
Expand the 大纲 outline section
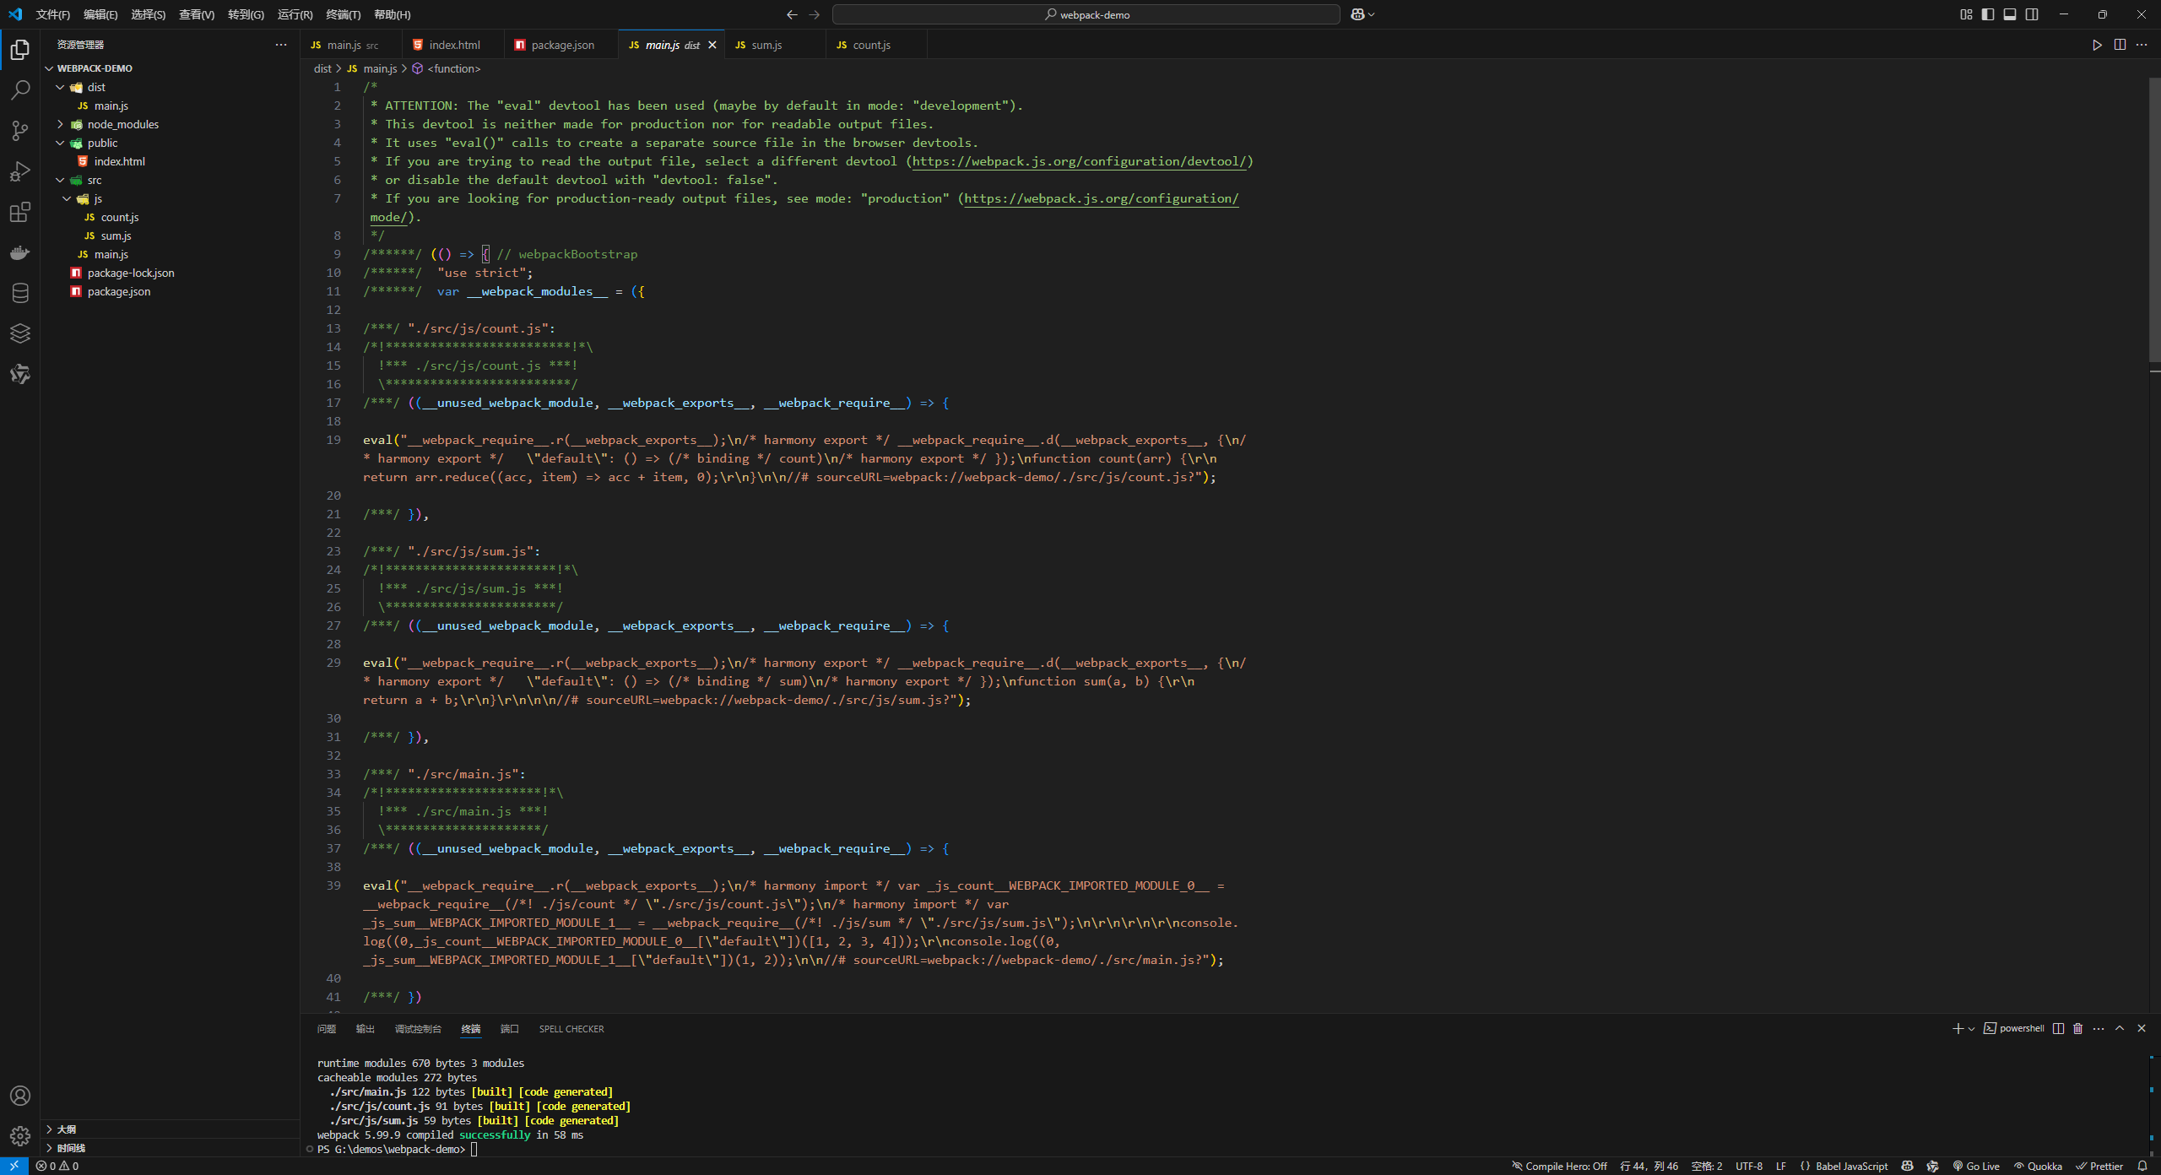(x=169, y=1129)
